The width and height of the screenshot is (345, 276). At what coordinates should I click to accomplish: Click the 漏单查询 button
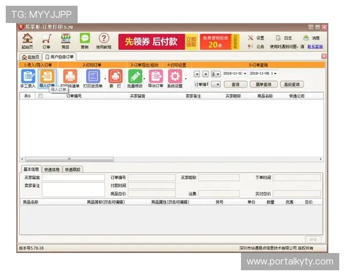tap(263, 85)
